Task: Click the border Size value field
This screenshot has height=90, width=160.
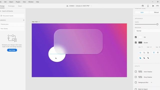Action: (x=142, y=47)
